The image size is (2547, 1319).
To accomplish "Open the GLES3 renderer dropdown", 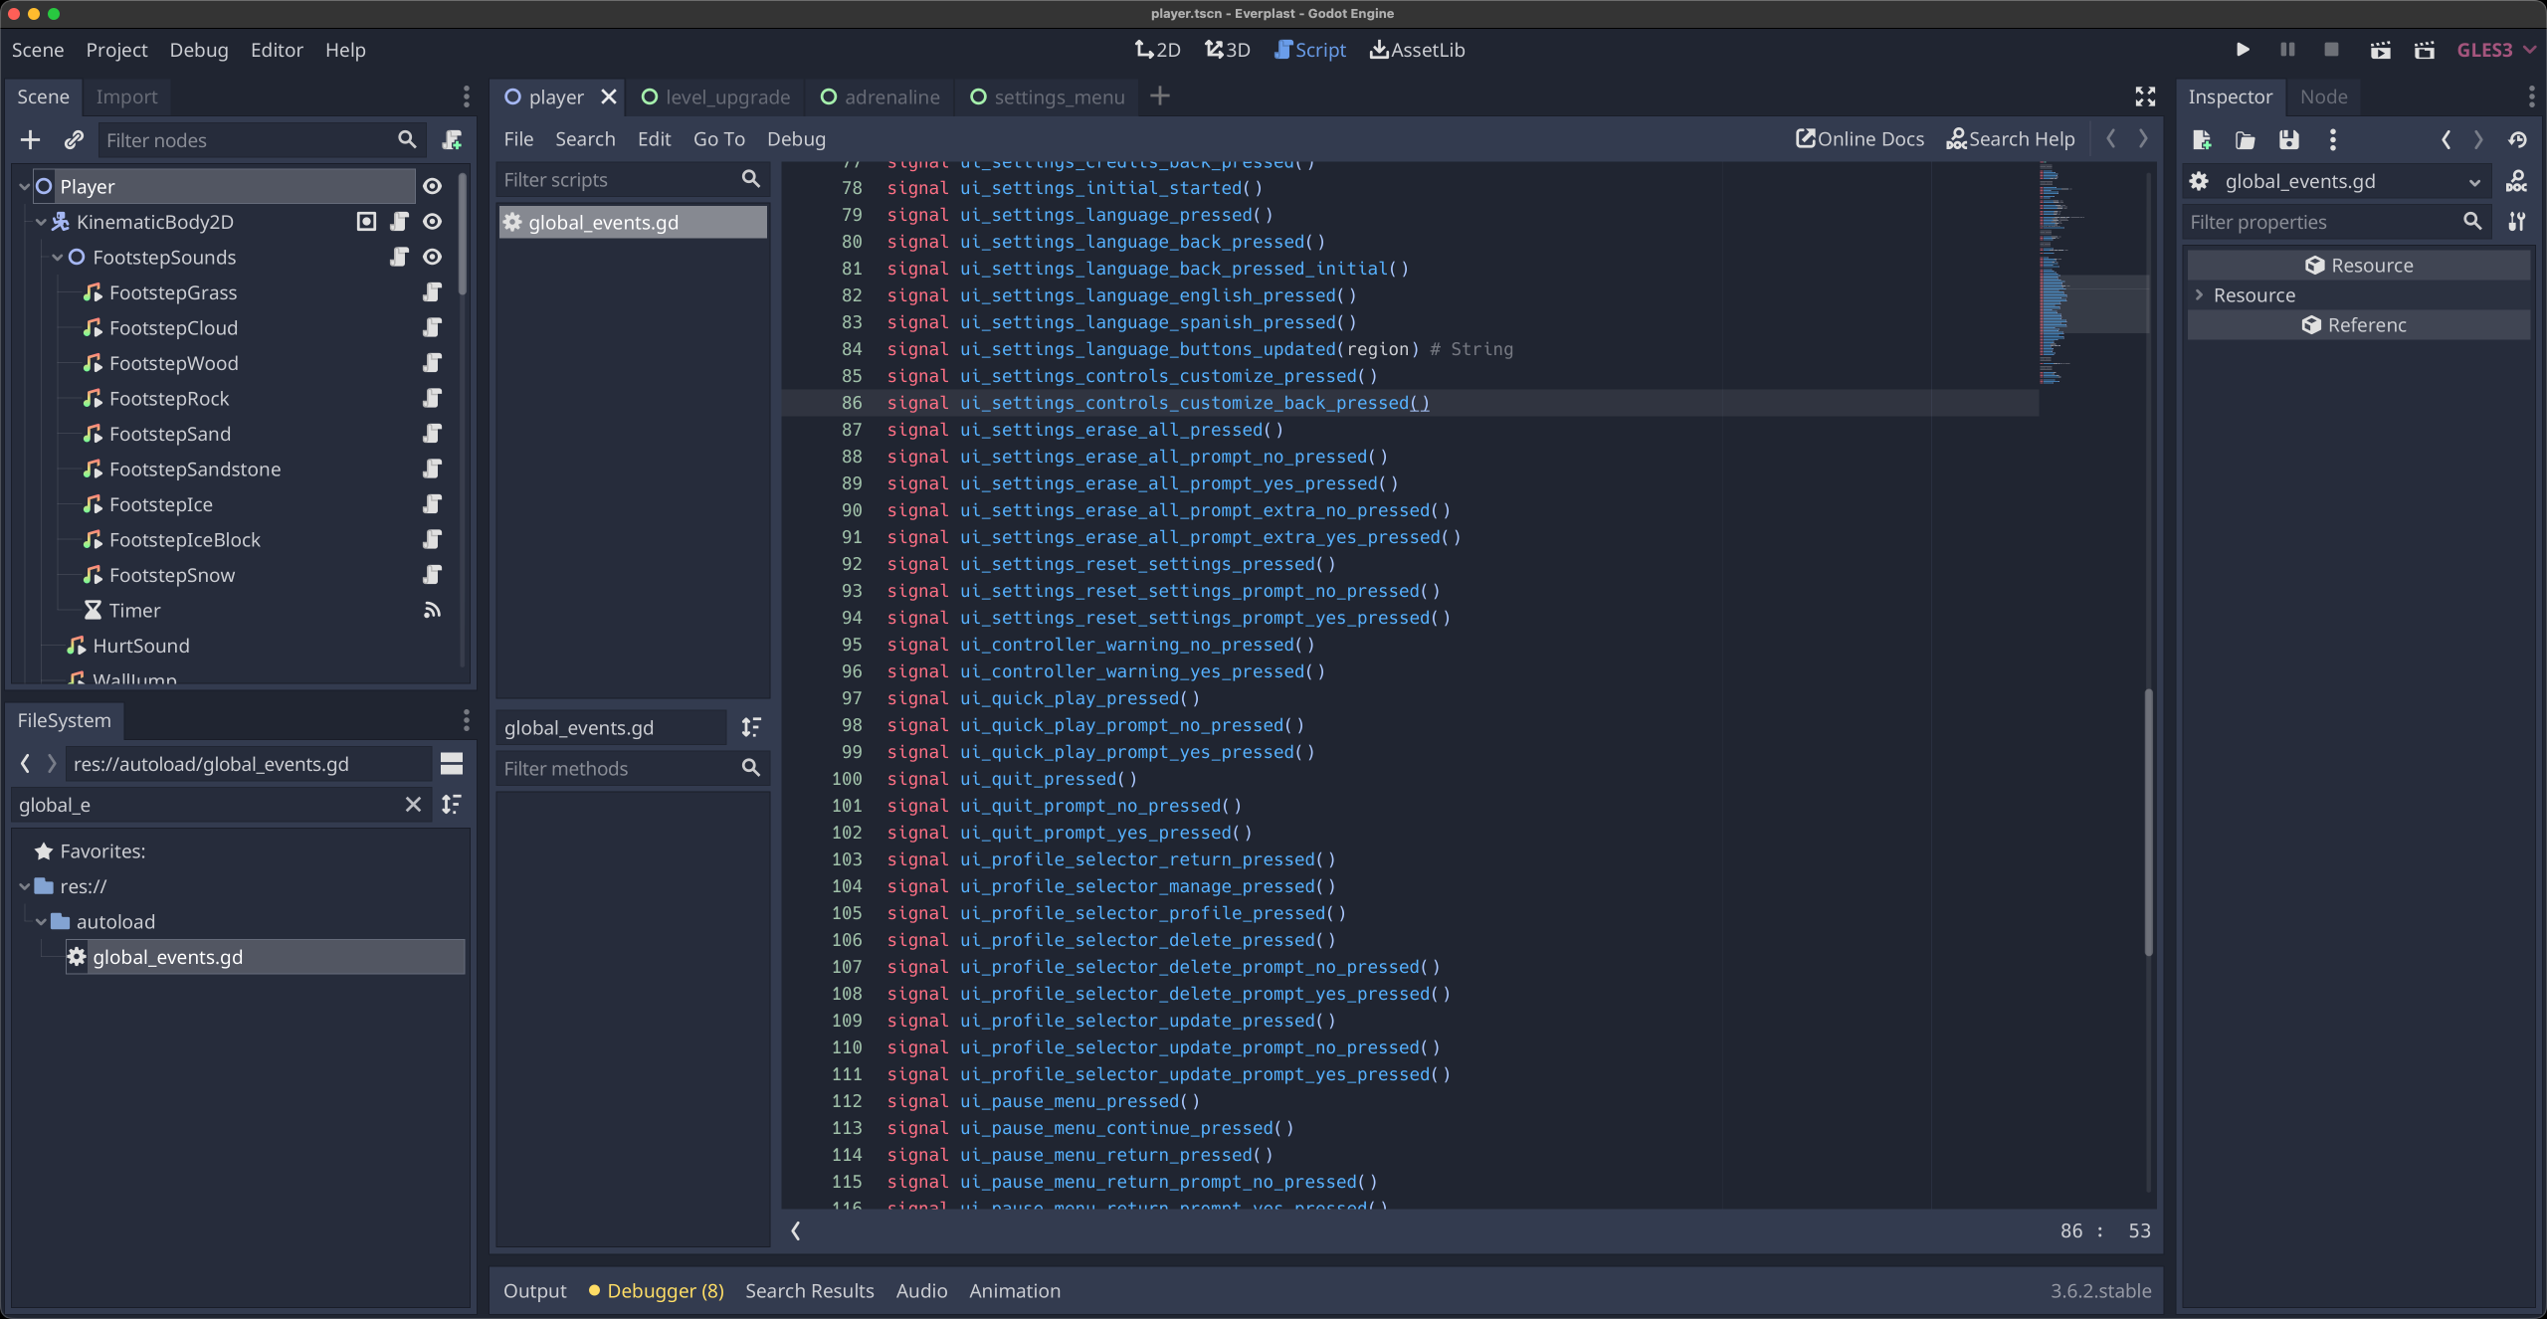I will (2496, 50).
